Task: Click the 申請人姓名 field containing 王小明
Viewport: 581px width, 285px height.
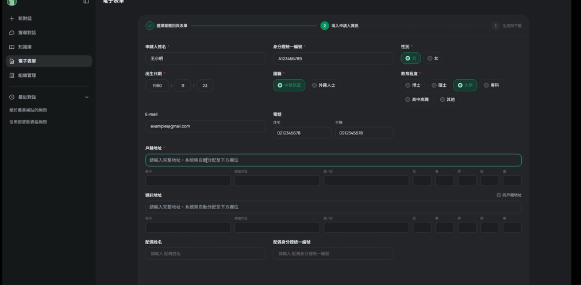Action: coord(206,59)
